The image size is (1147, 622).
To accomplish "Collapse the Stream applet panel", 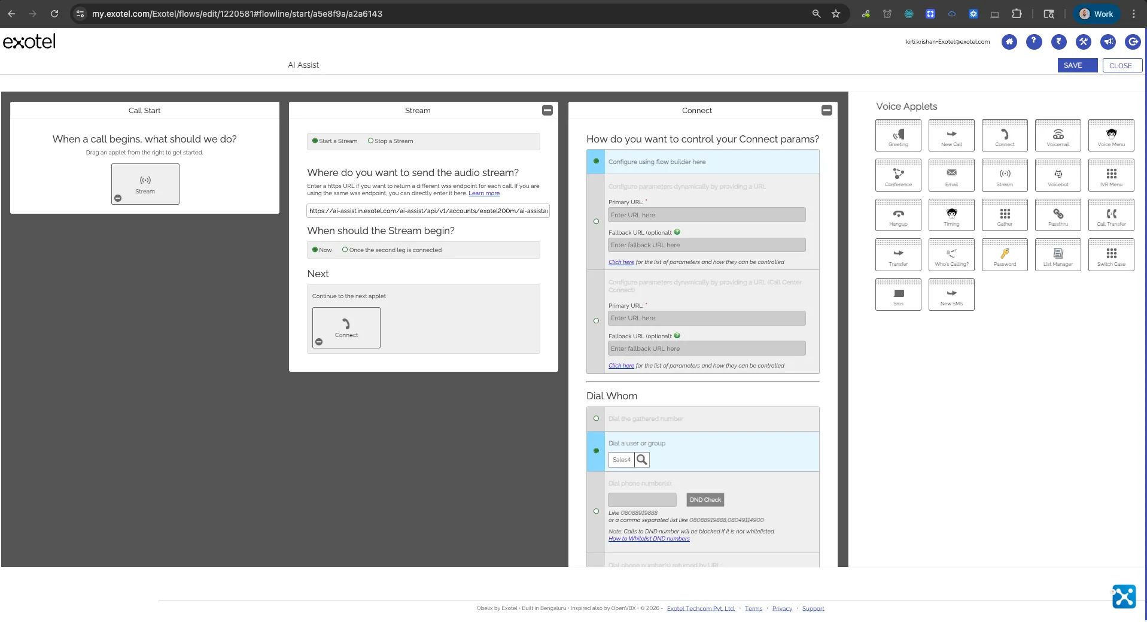I will (x=547, y=110).
